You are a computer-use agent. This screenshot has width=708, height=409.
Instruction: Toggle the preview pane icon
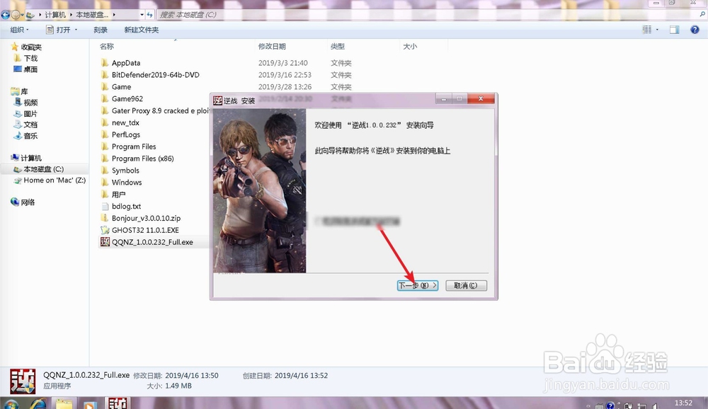pyautogui.click(x=674, y=30)
